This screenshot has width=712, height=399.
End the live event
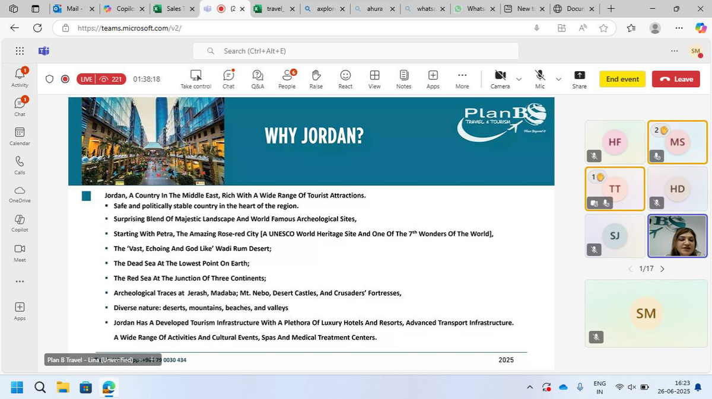622,78
